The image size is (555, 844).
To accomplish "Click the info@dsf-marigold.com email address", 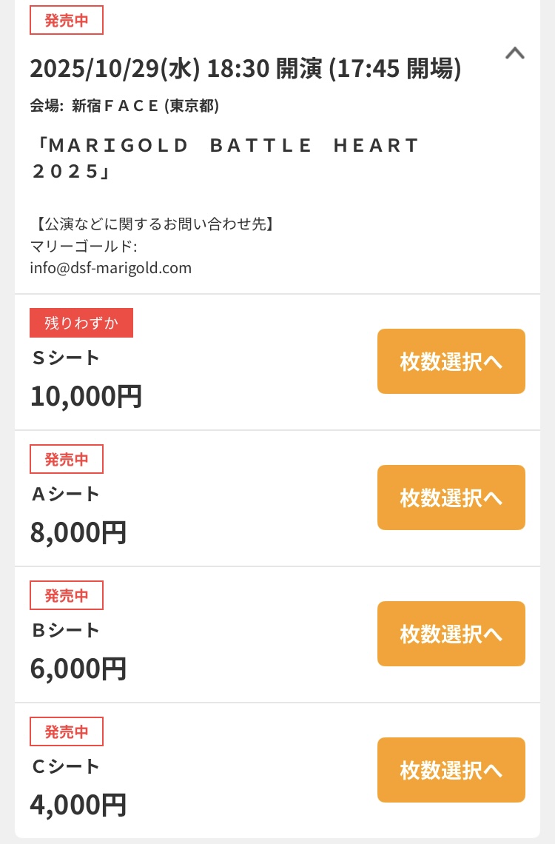I will click(x=111, y=268).
